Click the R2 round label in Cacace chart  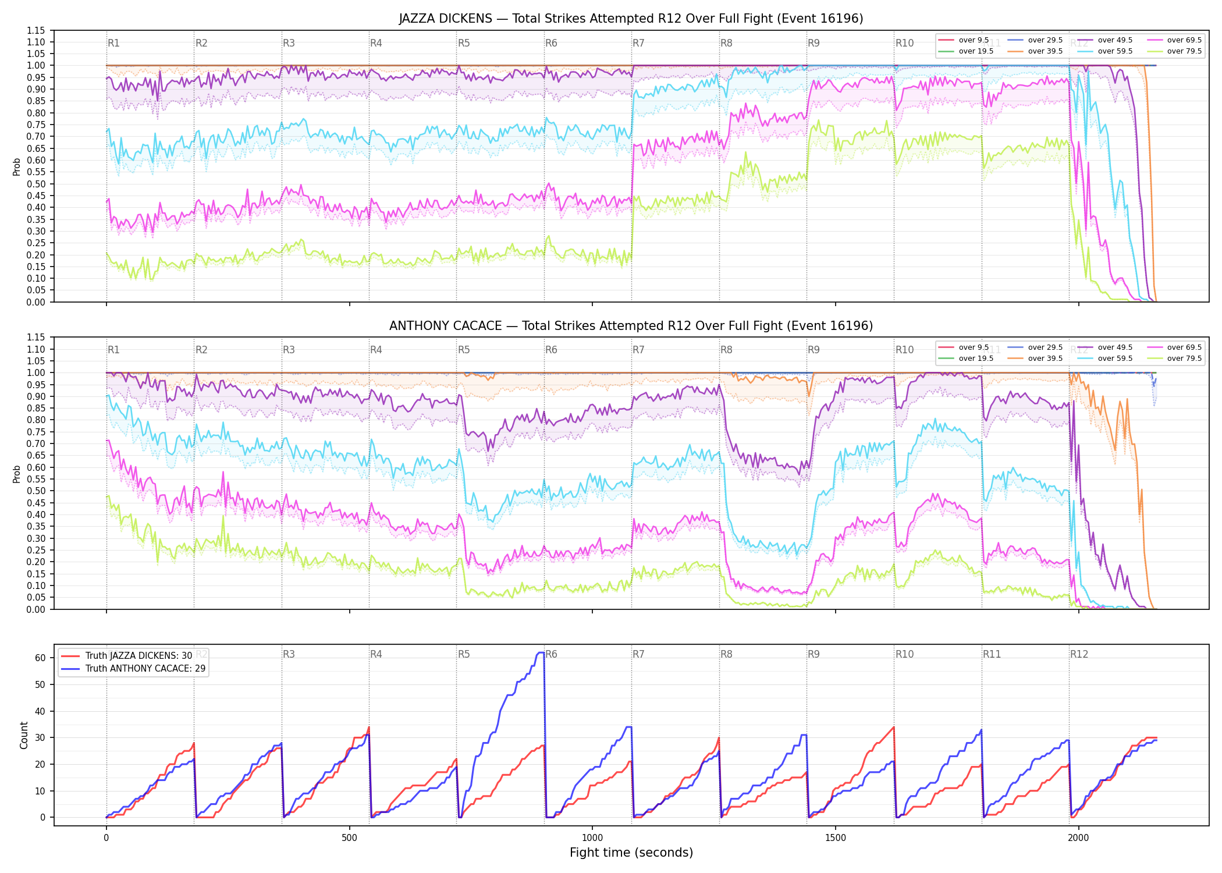pyautogui.click(x=201, y=350)
